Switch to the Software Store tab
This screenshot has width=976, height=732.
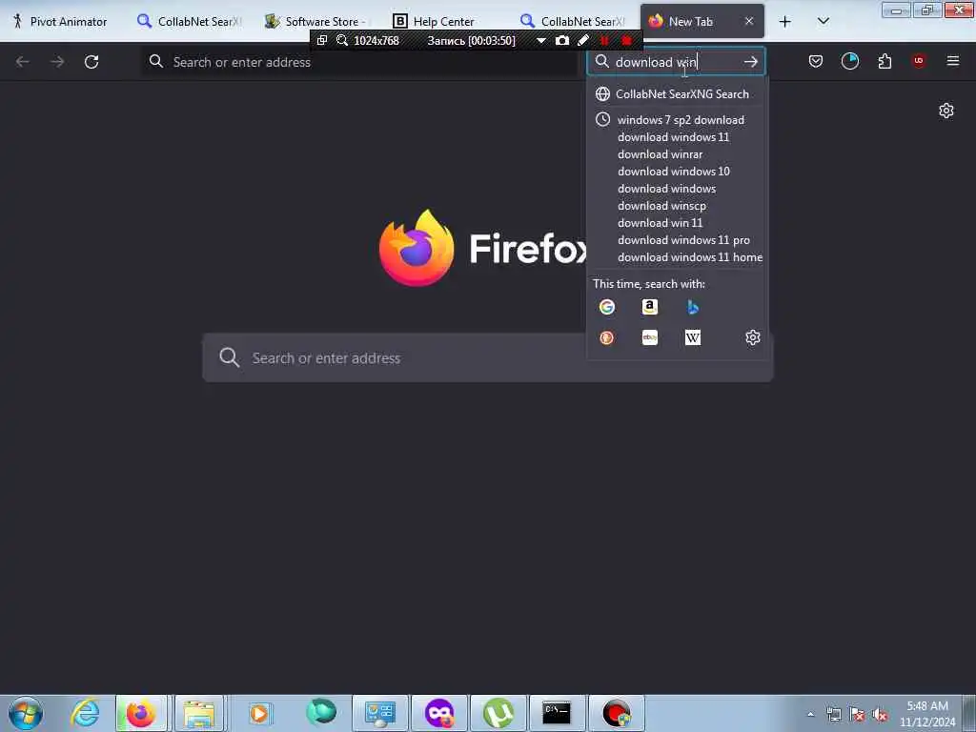pyautogui.click(x=317, y=21)
